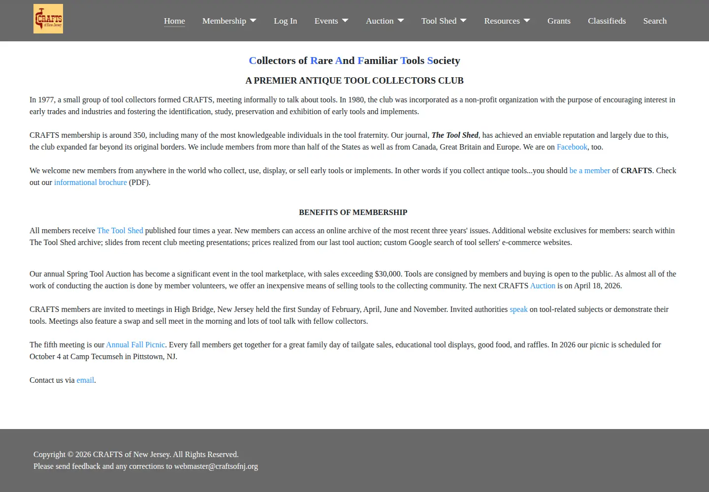709x492 pixels.
Task: Open the informational brochure PDF link
Action: tap(91, 183)
